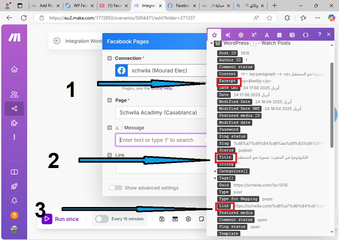Select the star favorites tab in mapping panel
The width and height of the screenshot is (339, 240).
[214, 35]
